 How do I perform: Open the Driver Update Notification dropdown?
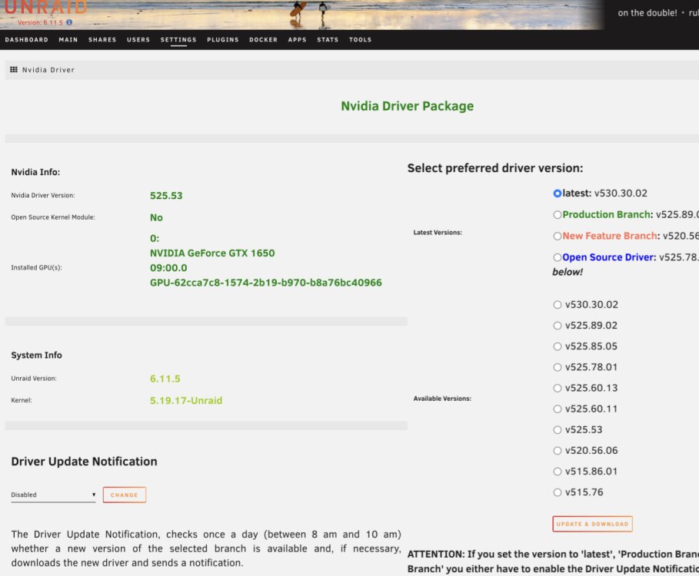point(53,495)
